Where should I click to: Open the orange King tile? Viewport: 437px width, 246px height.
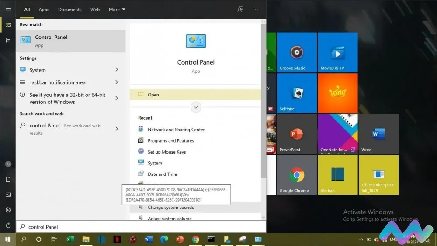point(337,93)
